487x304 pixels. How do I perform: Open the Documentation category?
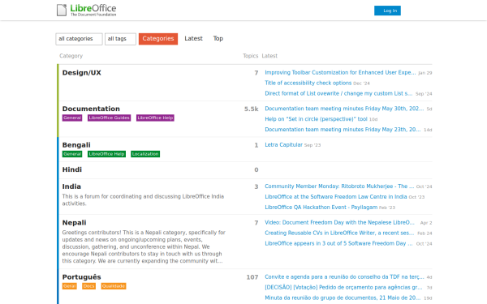click(91, 109)
